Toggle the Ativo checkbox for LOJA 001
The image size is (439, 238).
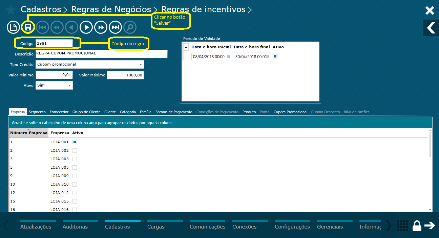(x=74, y=142)
